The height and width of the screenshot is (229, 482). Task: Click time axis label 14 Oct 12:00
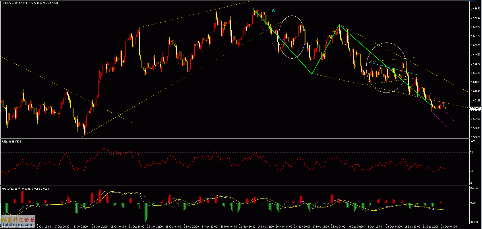coord(100,227)
